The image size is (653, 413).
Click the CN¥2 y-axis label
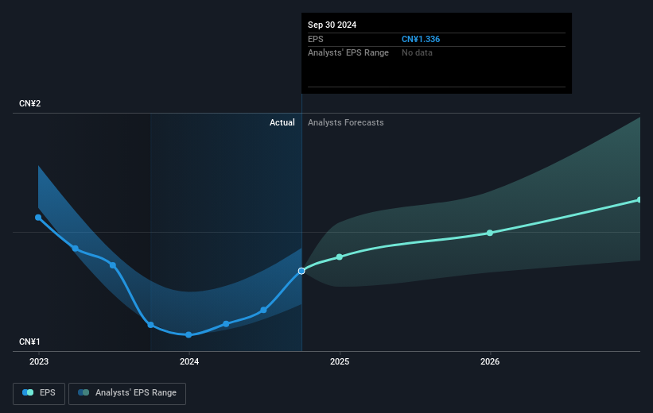point(30,103)
